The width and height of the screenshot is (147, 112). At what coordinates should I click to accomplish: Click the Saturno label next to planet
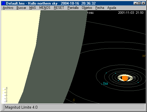131,77
